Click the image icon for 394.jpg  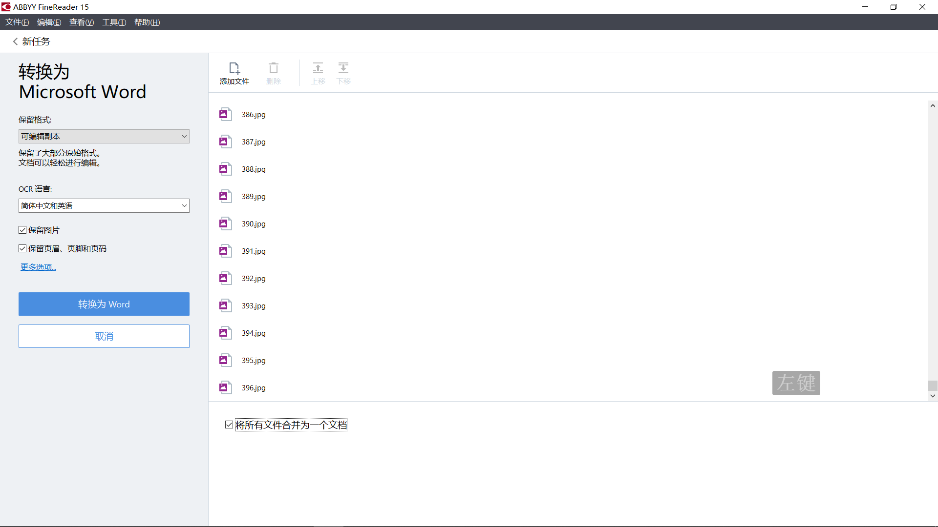point(225,333)
